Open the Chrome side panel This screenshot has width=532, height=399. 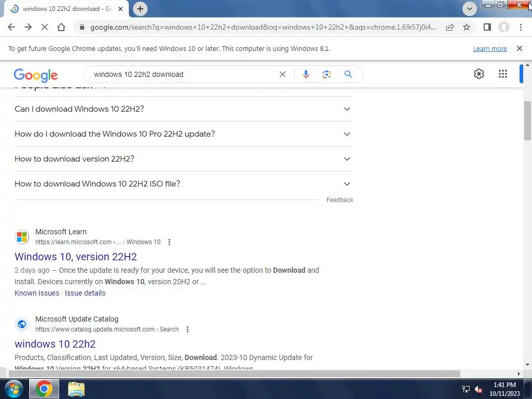click(487, 27)
